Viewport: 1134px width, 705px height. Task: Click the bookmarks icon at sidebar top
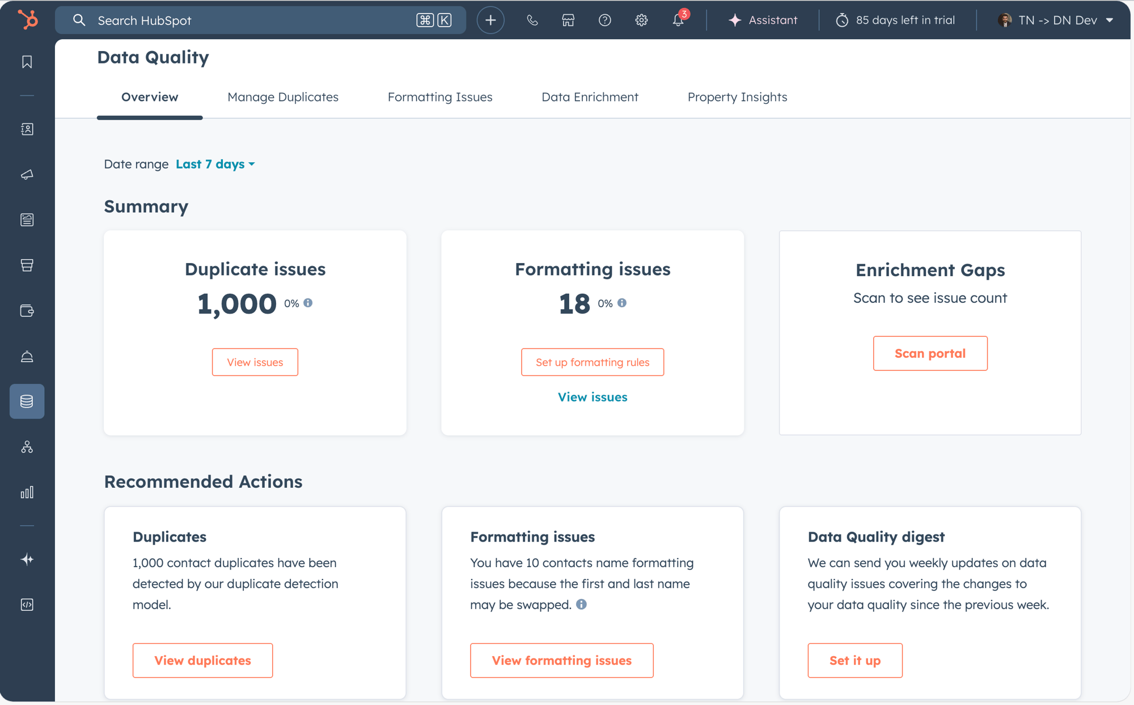26,62
